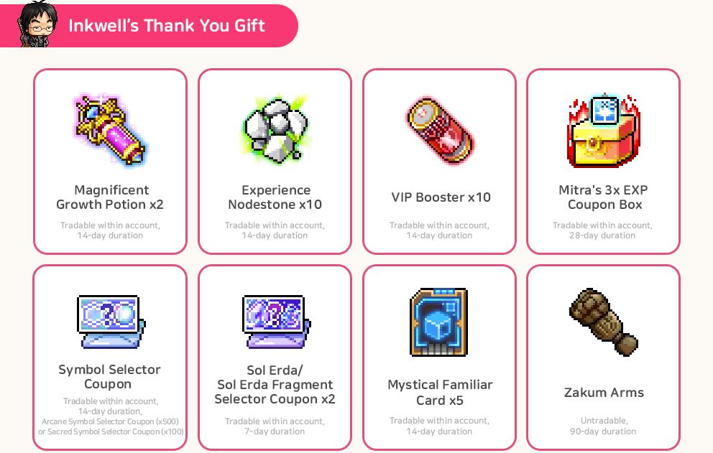Click the Symbol Selector Coupon icon
This screenshot has width=713, height=453.
(111, 322)
